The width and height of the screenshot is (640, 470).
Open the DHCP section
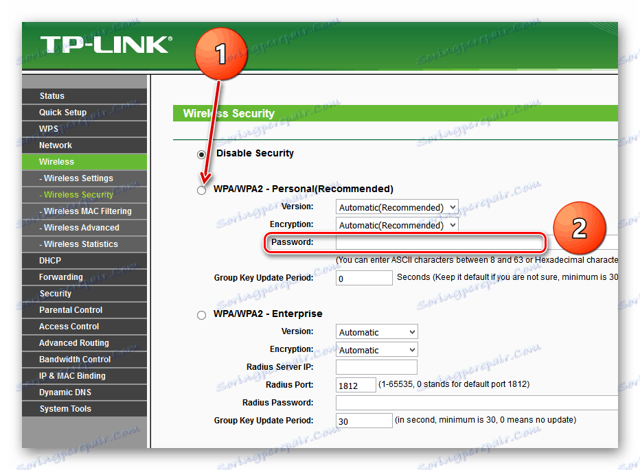coord(49,260)
